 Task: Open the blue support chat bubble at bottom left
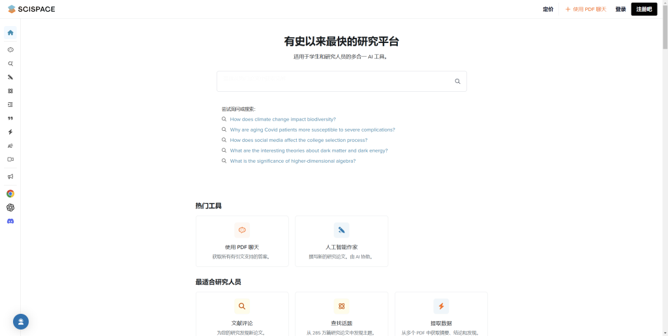(x=21, y=322)
